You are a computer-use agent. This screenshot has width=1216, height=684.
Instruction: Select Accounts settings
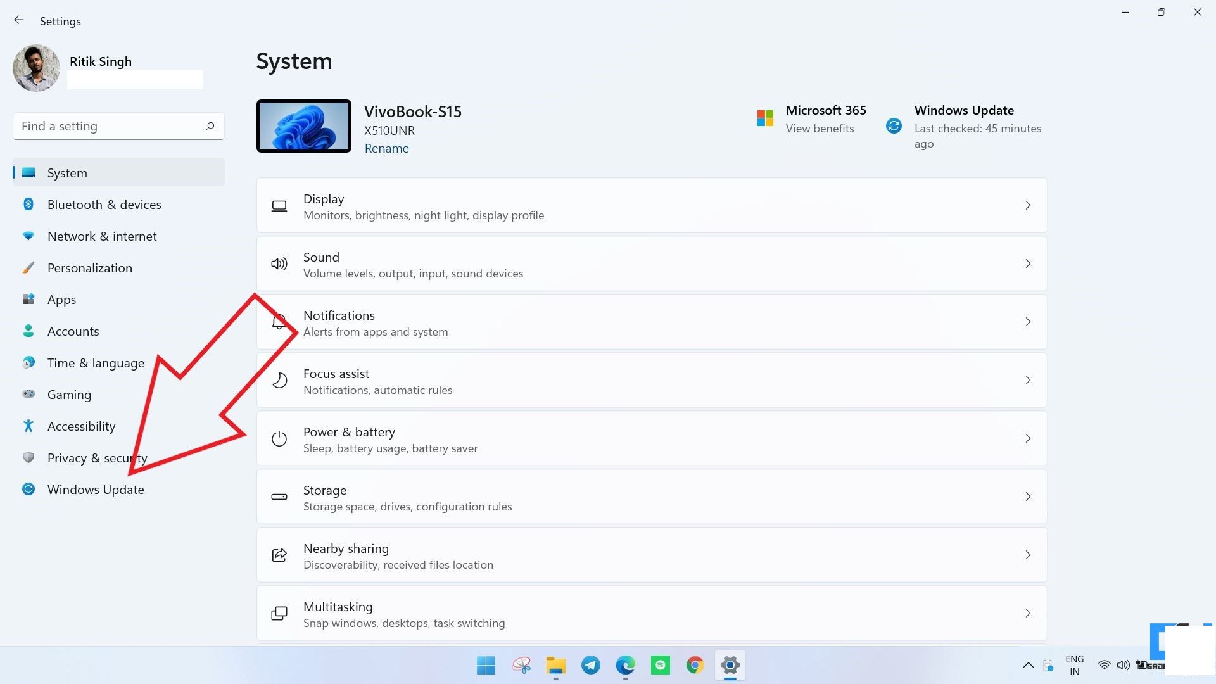(x=73, y=331)
